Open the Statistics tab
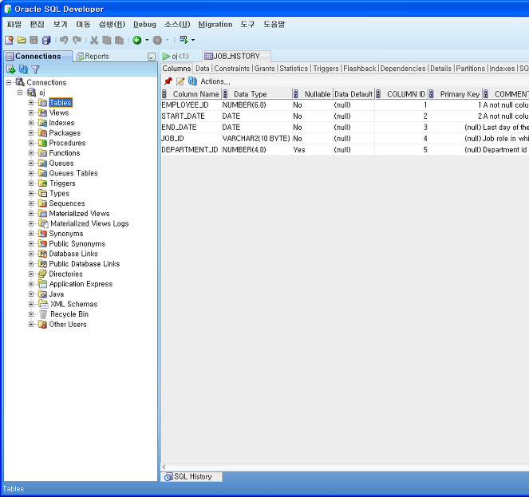Viewport: 529px width, 497px height. pos(294,69)
